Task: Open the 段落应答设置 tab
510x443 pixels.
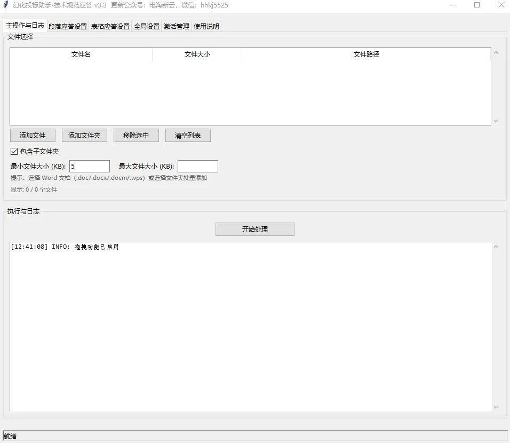Action: tap(68, 26)
